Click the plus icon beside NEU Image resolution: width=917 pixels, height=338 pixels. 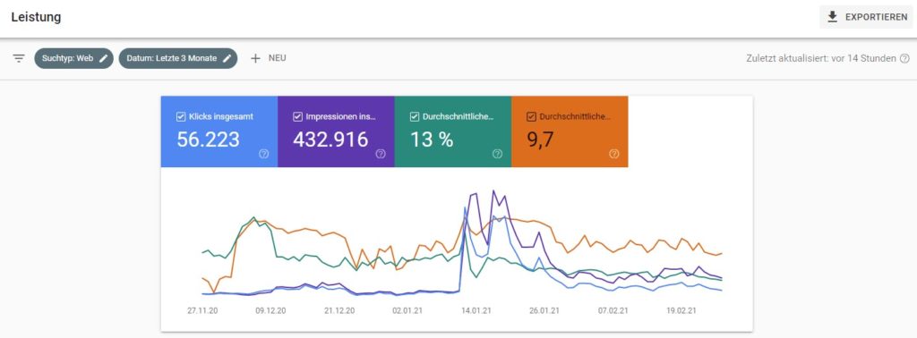pos(255,58)
